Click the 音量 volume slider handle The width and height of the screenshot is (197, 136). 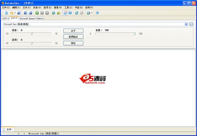135,34
